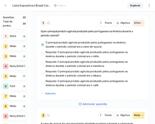
Task: Jump to question 5 Médio in sidebar
Action: (x=14, y=76)
